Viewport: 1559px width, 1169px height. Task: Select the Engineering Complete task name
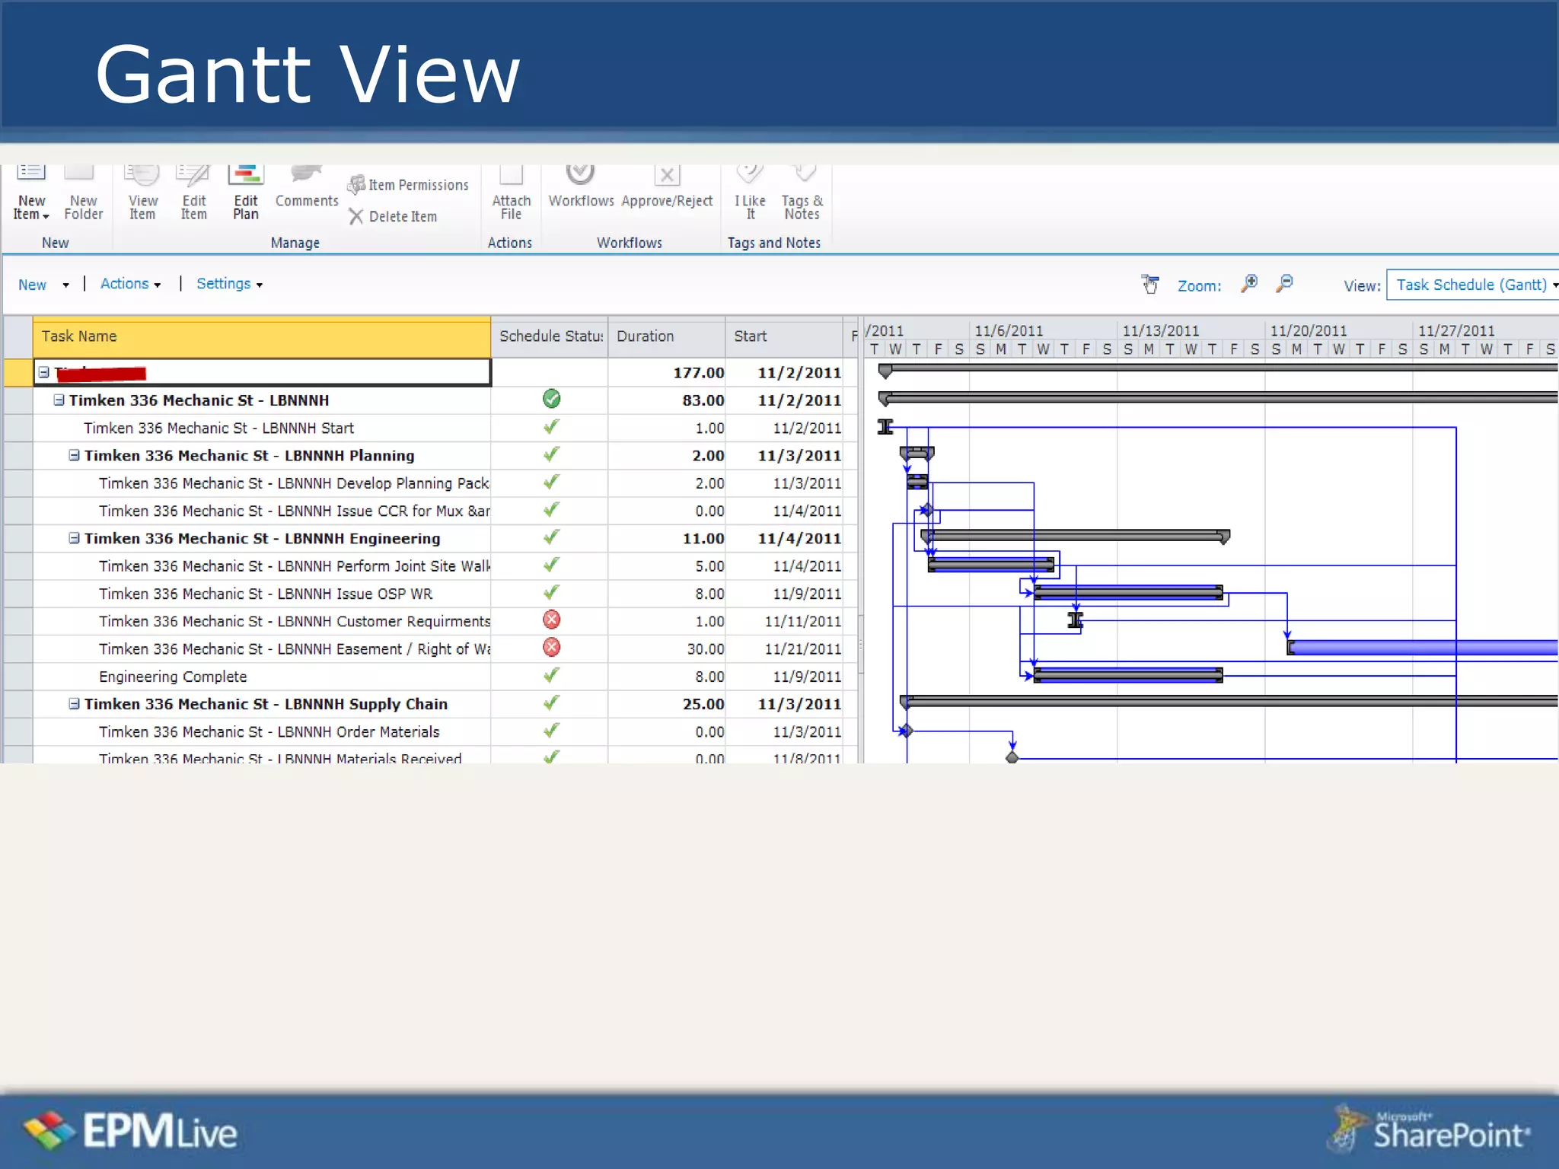(173, 677)
